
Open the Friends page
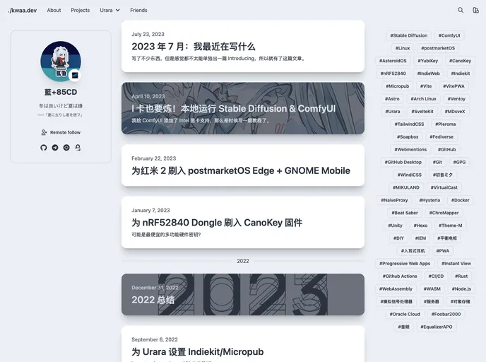(138, 10)
